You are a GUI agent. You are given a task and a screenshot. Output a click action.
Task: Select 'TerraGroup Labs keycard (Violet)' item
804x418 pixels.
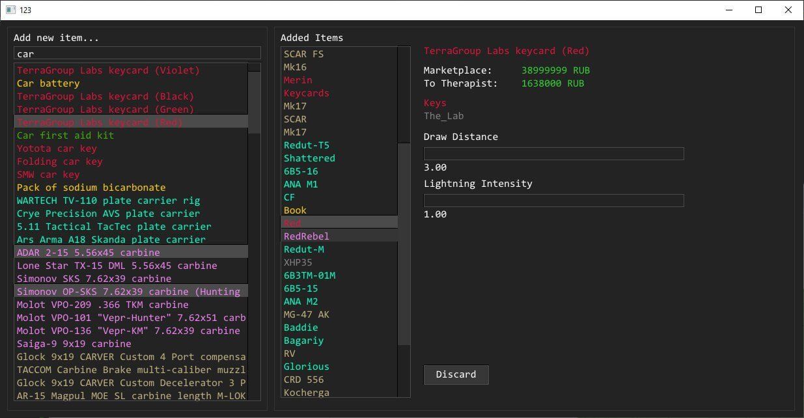108,70
